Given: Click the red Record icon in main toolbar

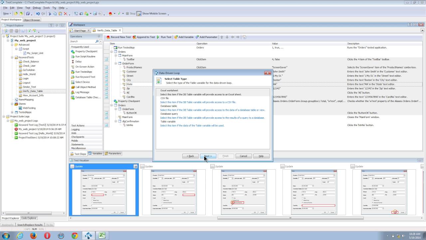Looking at the screenshot, I should coord(110,14).
